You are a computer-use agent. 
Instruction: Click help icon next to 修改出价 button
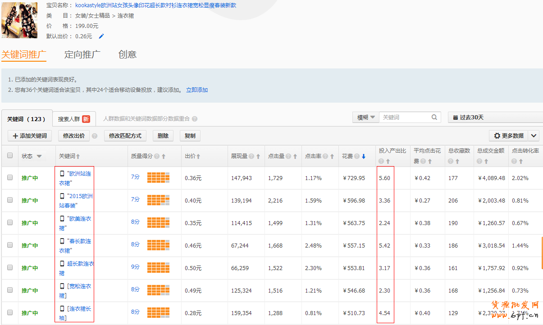pyautogui.click(x=95, y=136)
